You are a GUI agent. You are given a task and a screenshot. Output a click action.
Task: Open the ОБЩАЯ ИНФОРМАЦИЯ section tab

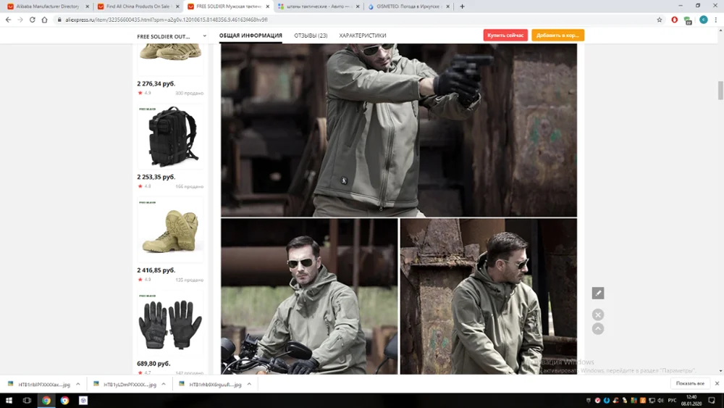pos(251,36)
